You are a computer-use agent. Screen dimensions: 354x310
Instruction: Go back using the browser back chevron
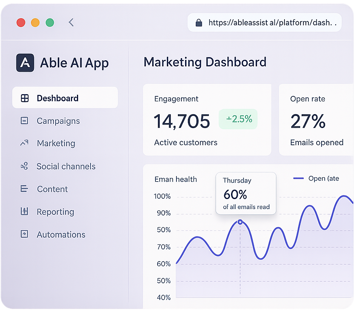[71, 22]
